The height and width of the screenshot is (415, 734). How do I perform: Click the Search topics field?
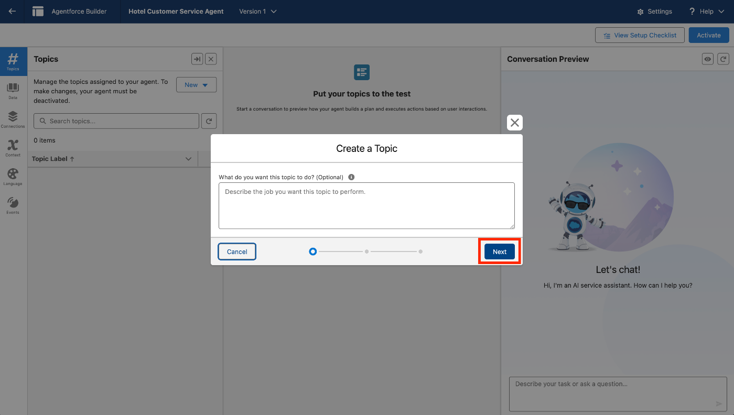click(x=116, y=121)
